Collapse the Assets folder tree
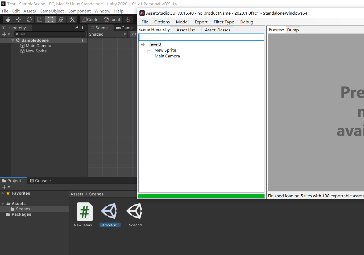 coord(3,204)
